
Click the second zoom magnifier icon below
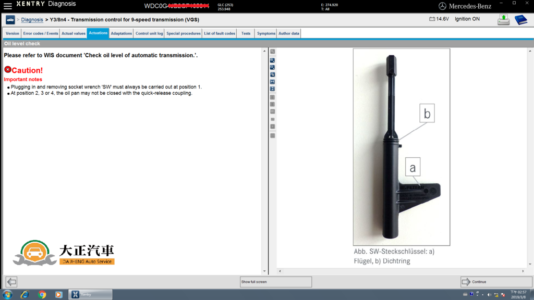(x=272, y=67)
